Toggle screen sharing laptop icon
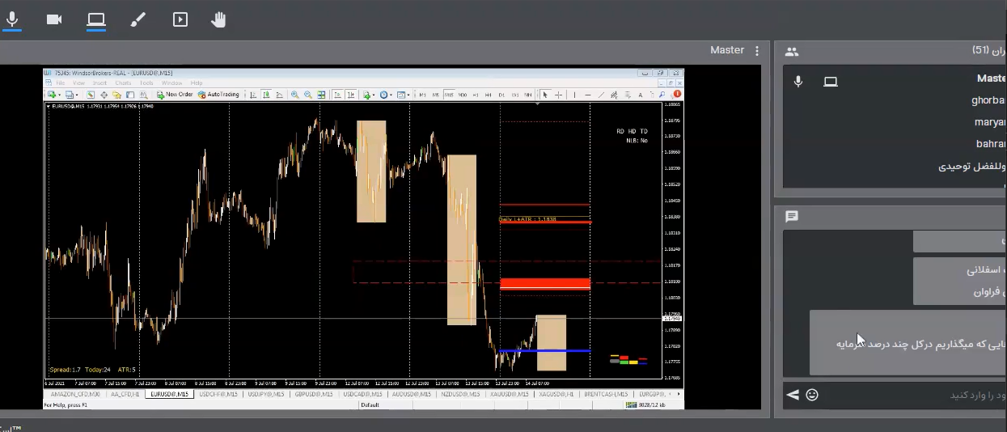The width and height of the screenshot is (1007, 432). click(x=96, y=19)
